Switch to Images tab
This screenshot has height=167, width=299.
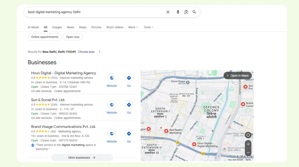pos(57,27)
